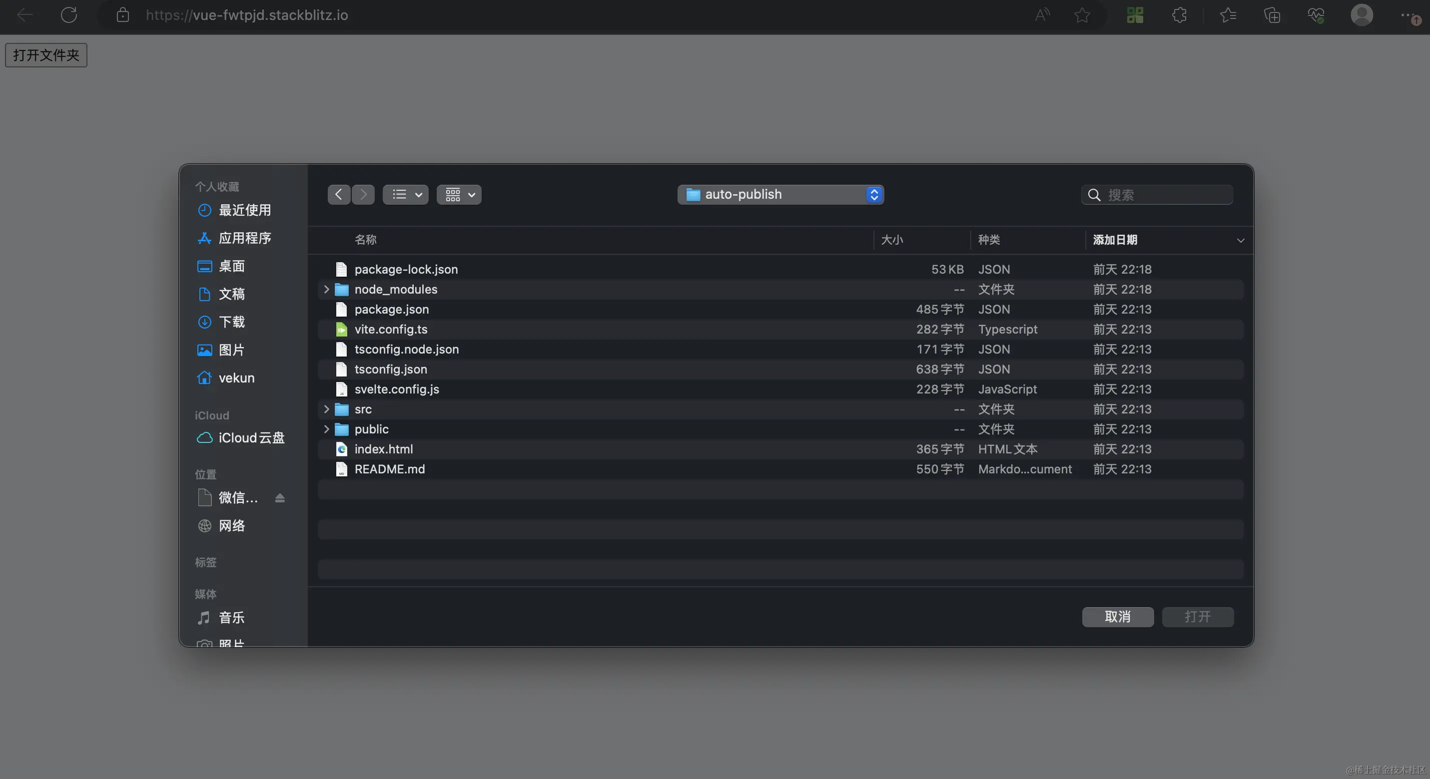The width and height of the screenshot is (1430, 779).
Task: Expand the node_modules folder
Action: [326, 290]
